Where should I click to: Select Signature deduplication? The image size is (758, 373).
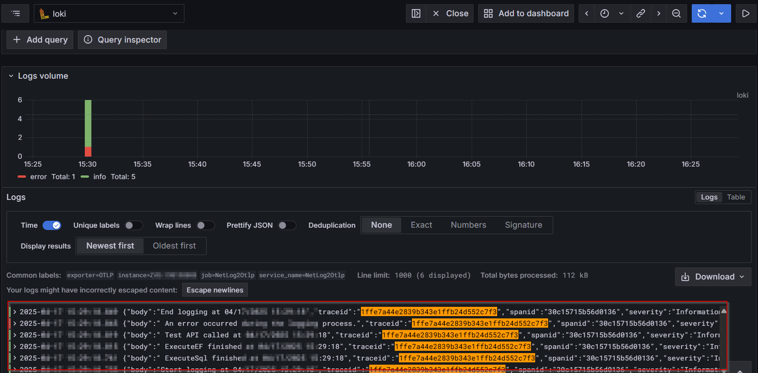click(x=524, y=225)
